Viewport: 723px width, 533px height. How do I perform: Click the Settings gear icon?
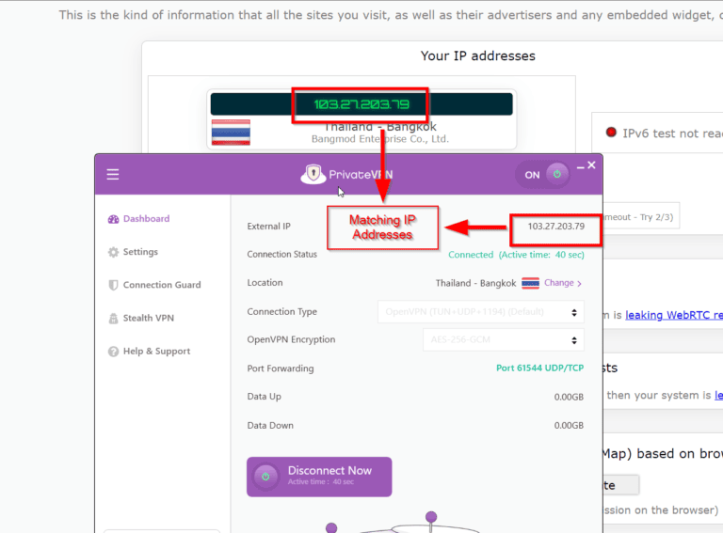click(x=114, y=252)
